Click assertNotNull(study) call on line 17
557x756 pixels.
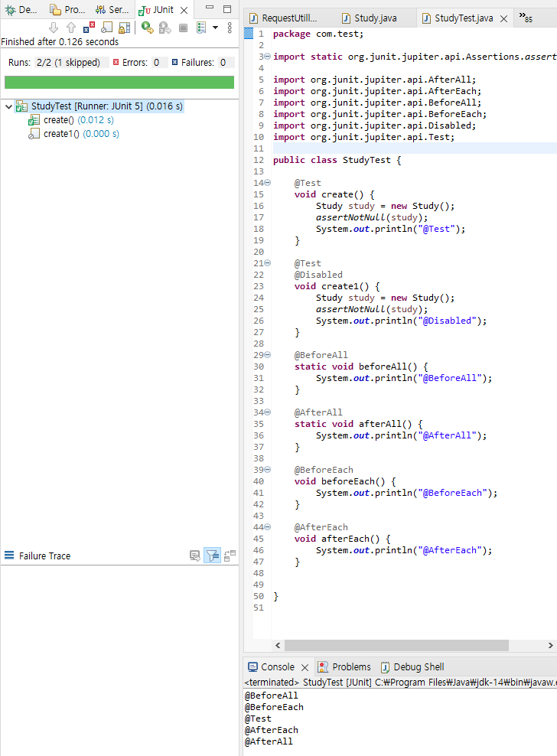point(371,217)
